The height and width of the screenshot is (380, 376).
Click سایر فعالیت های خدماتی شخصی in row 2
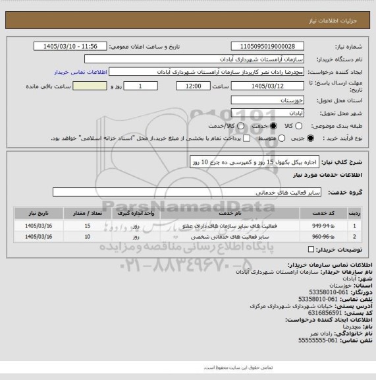point(230,237)
